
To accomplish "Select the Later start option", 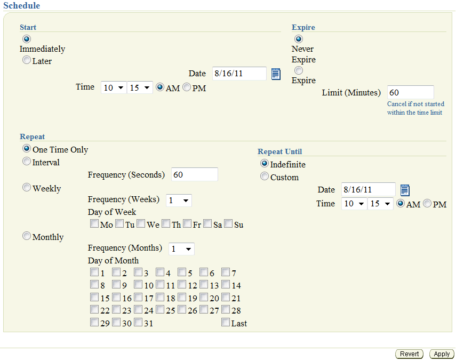I will (x=27, y=60).
